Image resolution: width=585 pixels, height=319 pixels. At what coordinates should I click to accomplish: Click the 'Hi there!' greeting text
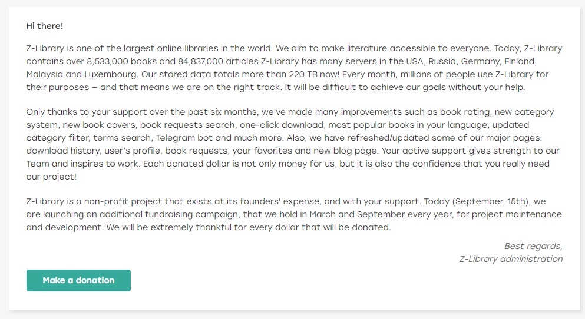coord(45,26)
